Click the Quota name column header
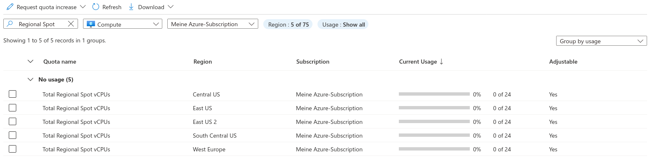 pyautogui.click(x=60, y=62)
